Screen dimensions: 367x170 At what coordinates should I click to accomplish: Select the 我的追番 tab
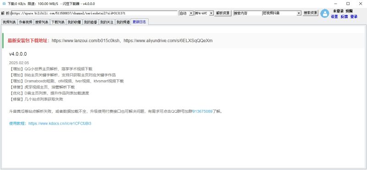pyautogui.click(x=90, y=22)
